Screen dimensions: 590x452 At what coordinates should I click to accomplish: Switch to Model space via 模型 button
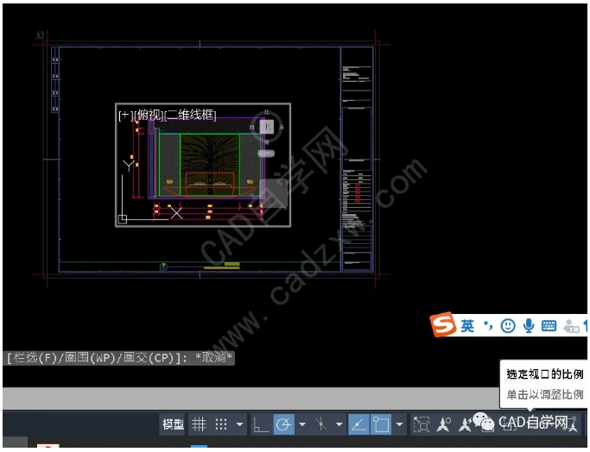point(173,424)
